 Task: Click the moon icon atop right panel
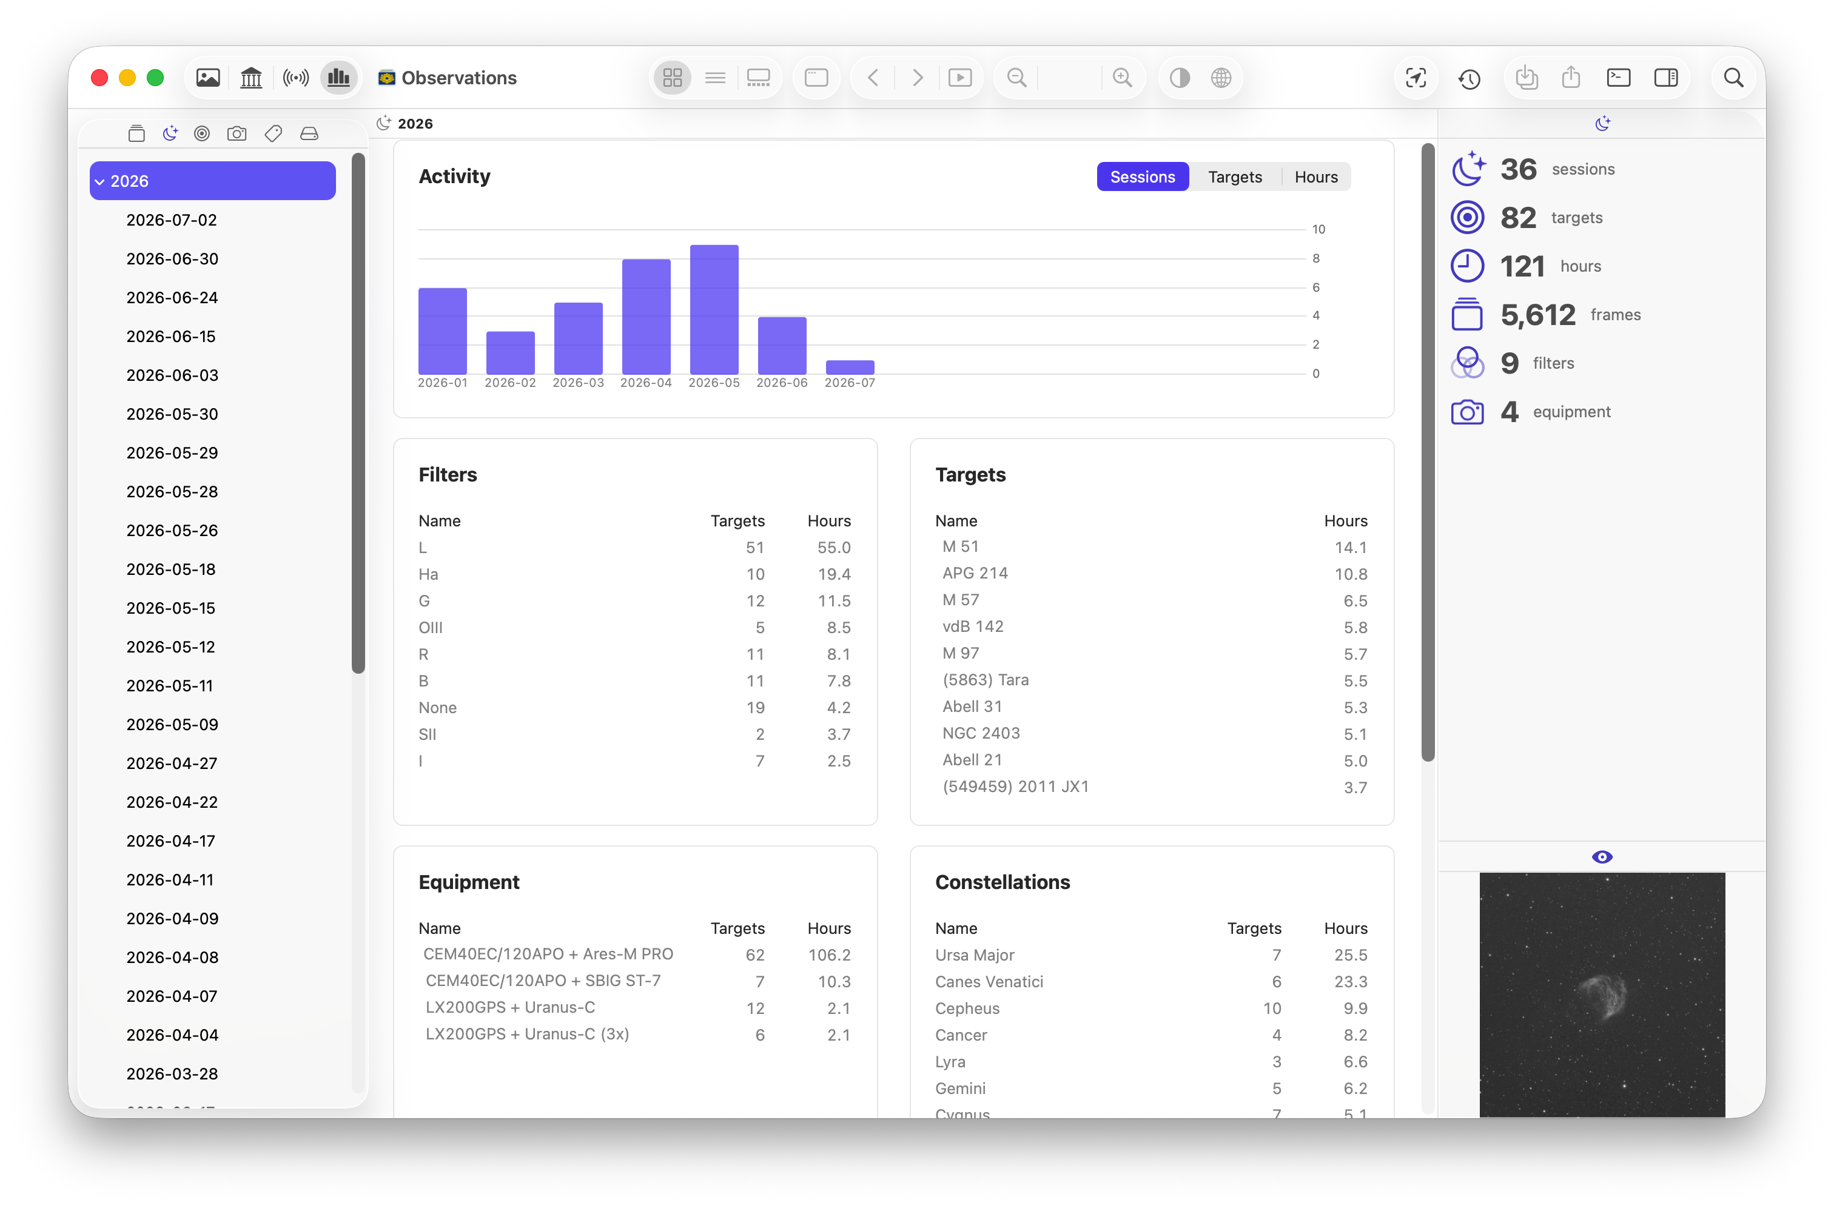[x=1602, y=123]
